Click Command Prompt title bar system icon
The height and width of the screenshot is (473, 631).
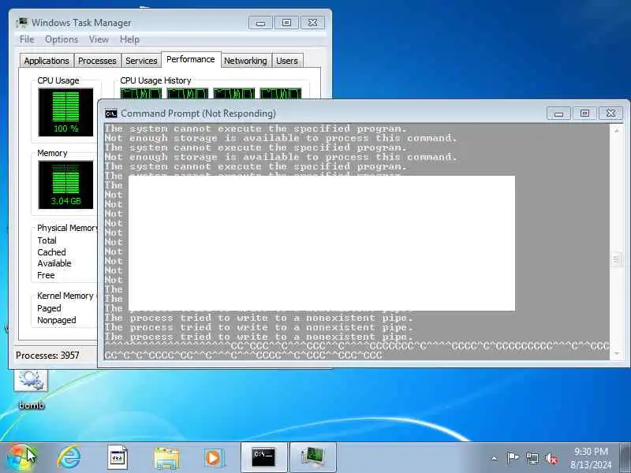pos(110,114)
